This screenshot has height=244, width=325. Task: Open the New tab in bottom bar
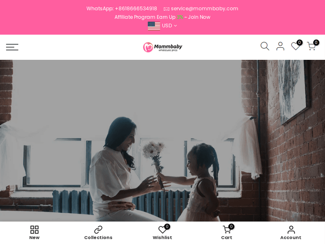click(x=34, y=232)
